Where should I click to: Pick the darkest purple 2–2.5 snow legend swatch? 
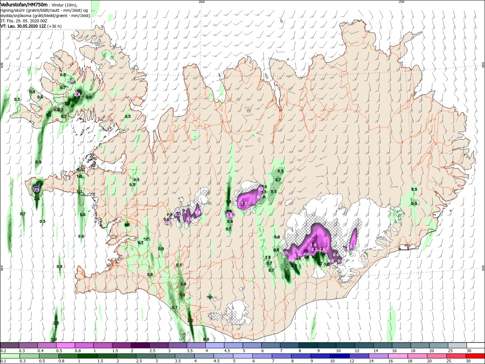pyautogui.click(x=140, y=345)
